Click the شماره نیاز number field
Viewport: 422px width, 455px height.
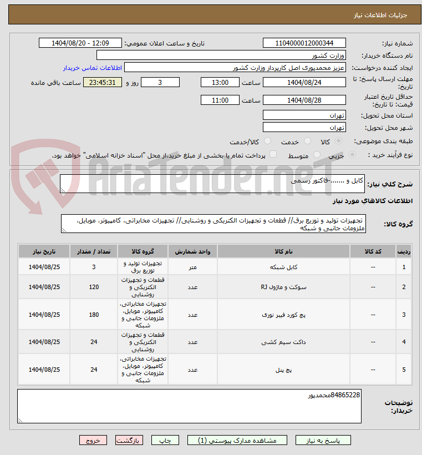click(304, 43)
